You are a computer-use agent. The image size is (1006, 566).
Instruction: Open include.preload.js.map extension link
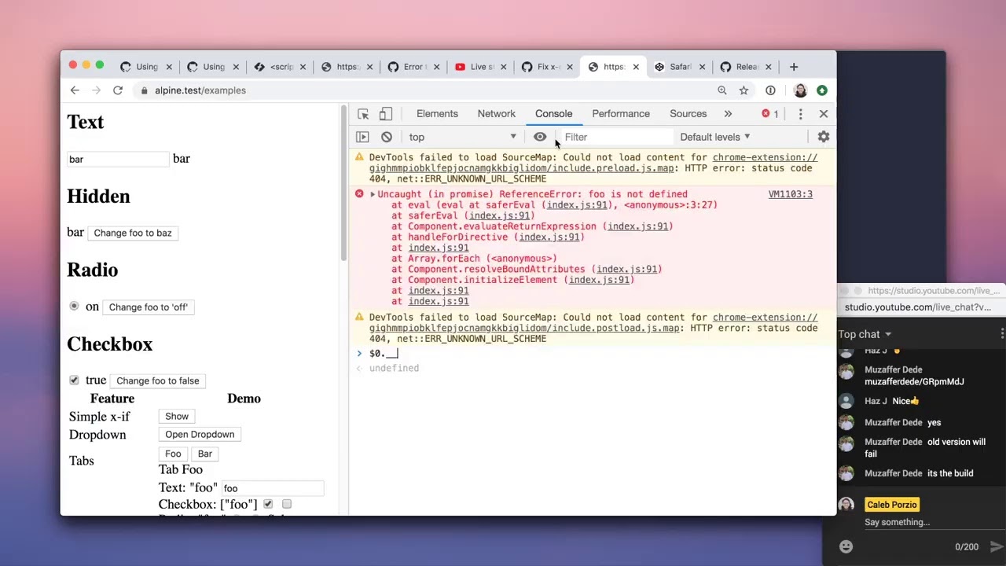[x=522, y=168]
